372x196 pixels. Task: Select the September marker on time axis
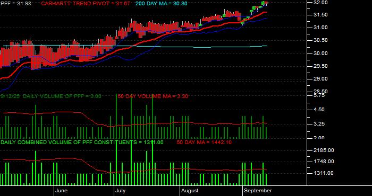pyautogui.click(x=258, y=191)
